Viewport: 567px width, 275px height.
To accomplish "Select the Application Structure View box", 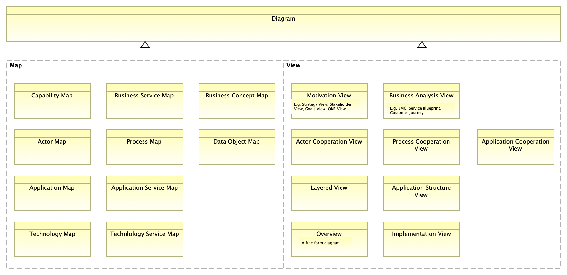I will coord(422,193).
